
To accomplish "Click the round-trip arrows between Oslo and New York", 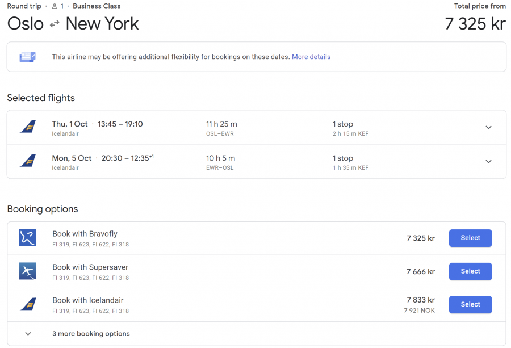I will click(55, 24).
